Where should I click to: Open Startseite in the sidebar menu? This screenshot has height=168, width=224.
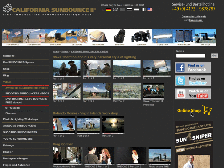point(9,56)
